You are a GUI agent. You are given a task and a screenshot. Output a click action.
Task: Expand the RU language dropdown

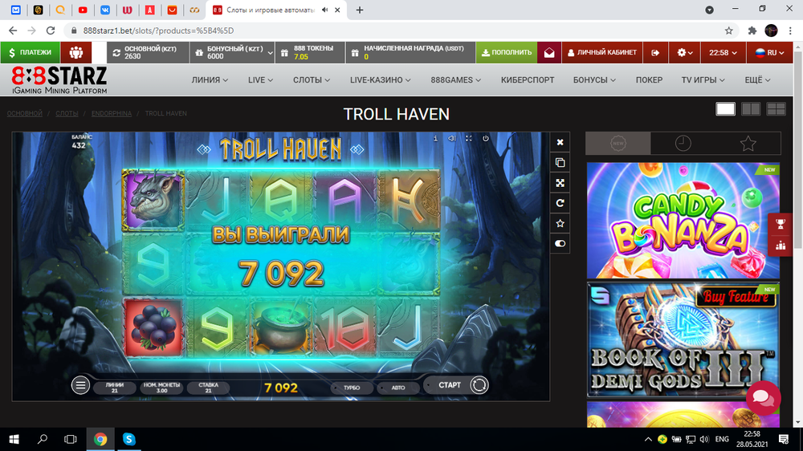770,52
